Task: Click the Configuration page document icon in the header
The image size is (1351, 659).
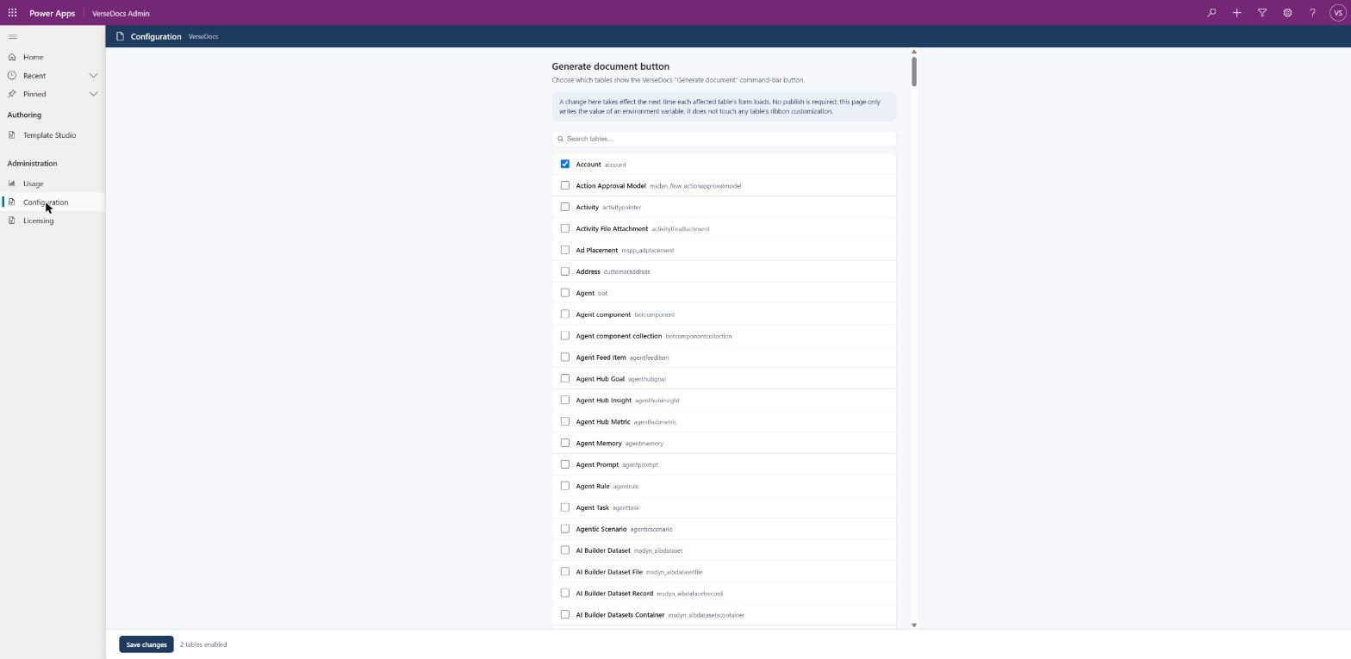Action: click(x=120, y=36)
